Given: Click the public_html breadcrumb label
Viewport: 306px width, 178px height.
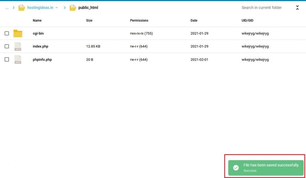Looking at the screenshot, I should click(88, 7).
